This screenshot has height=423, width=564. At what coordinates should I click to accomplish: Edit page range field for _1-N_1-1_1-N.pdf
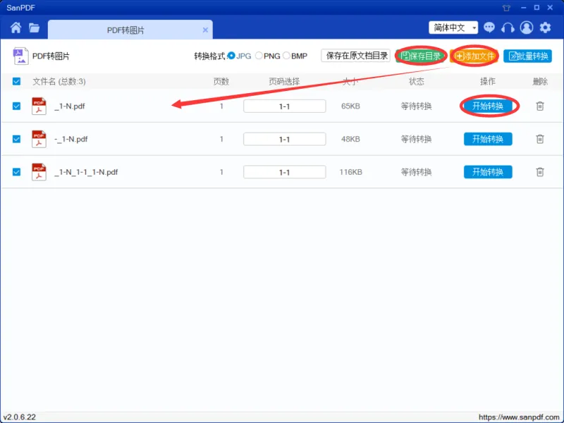[285, 172]
